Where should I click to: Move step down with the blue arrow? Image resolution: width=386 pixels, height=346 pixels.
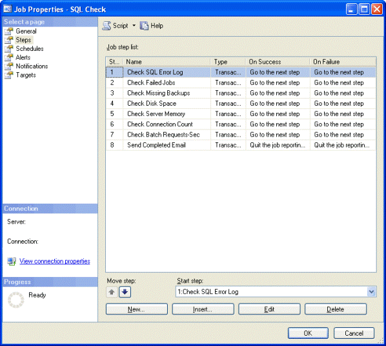[x=125, y=292]
